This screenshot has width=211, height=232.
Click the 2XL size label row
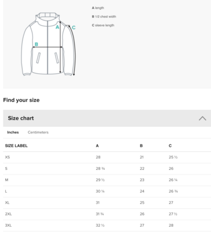[x=107, y=214]
